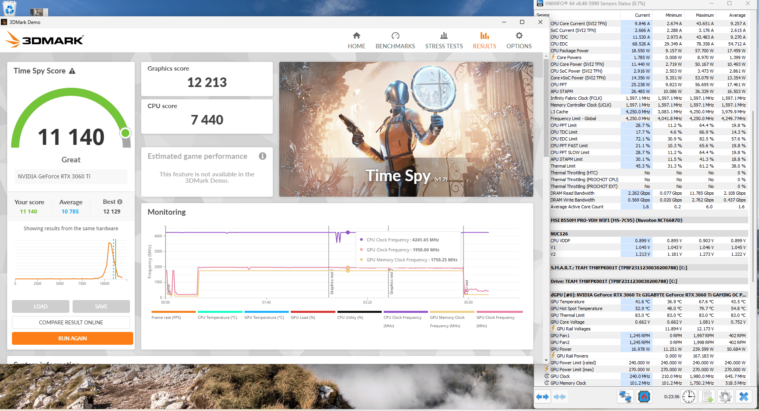Click the GPU Power Limit (max) lightning icon
The height and width of the screenshot is (411, 759).
pyautogui.click(x=547, y=369)
